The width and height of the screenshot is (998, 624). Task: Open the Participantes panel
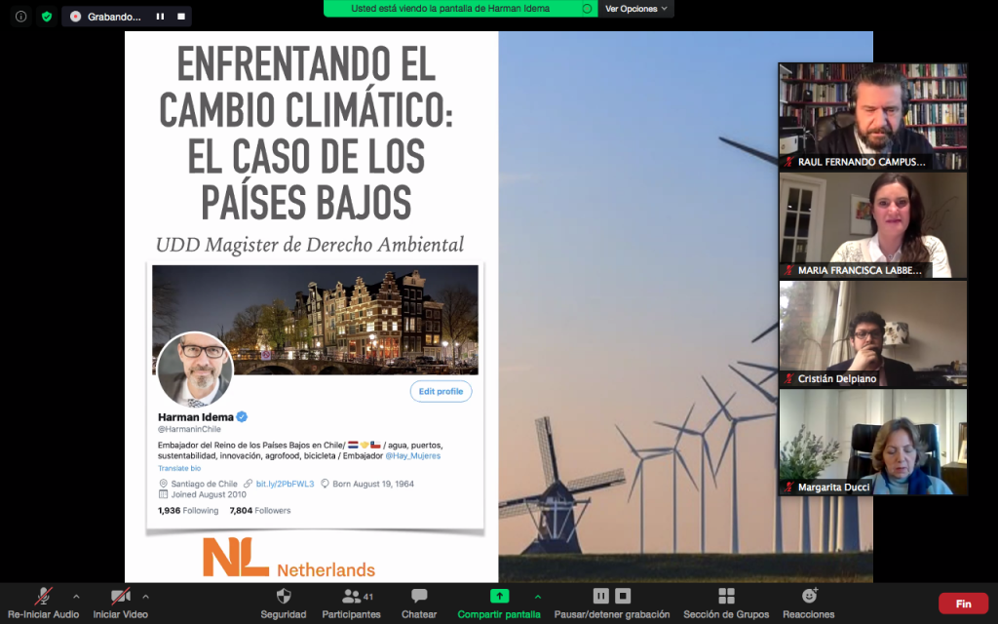tap(351, 597)
